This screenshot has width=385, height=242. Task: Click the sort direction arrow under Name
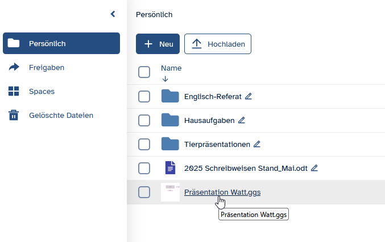click(165, 79)
